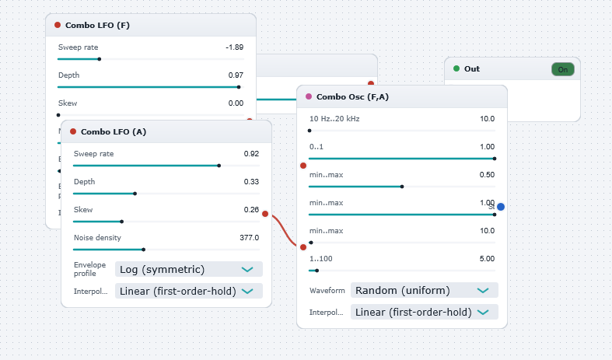The height and width of the screenshot is (360, 612).
Task: Click the Skew slider in Combo LFO (F)
Action: [x=151, y=115]
